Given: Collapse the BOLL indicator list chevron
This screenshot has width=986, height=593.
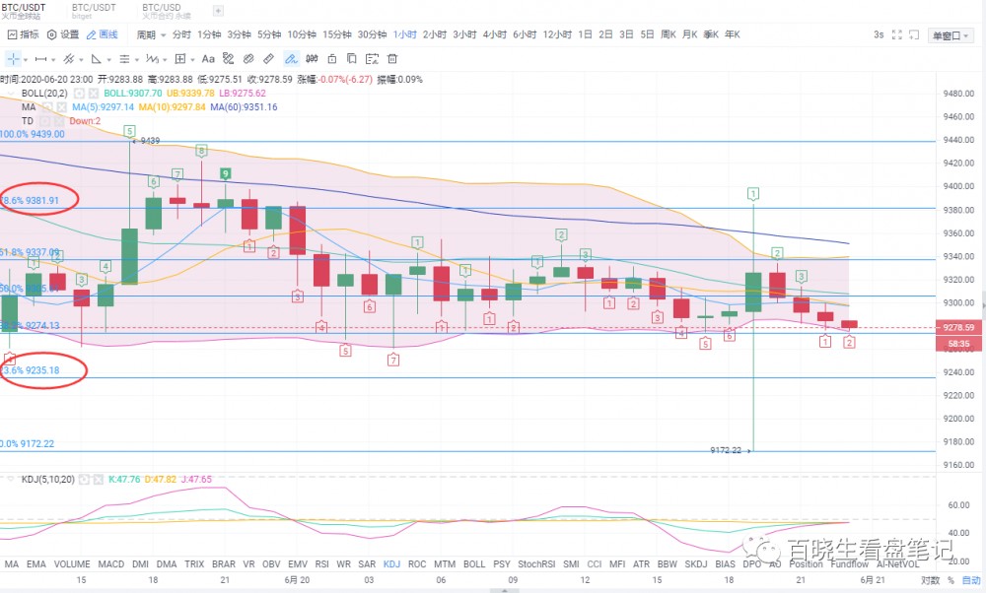Looking at the screenshot, I should (12, 94).
